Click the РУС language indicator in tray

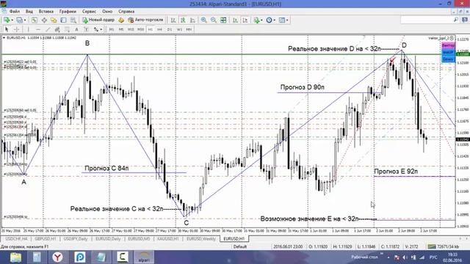click(x=433, y=257)
